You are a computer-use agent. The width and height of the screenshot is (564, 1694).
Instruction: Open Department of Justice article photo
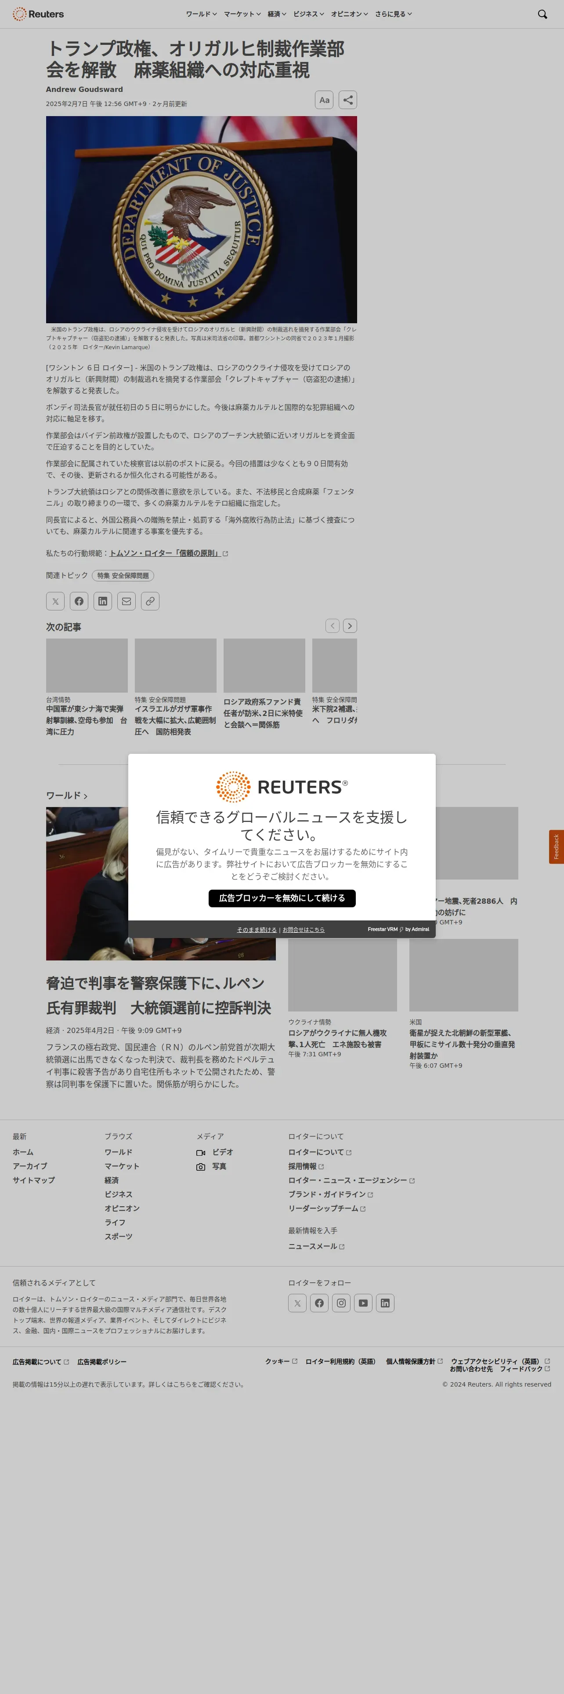pos(202,219)
